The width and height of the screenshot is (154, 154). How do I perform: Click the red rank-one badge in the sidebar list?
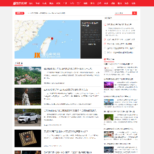click(105, 24)
